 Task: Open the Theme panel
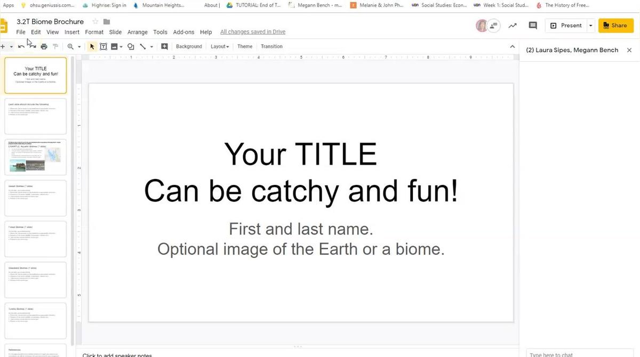click(x=245, y=46)
